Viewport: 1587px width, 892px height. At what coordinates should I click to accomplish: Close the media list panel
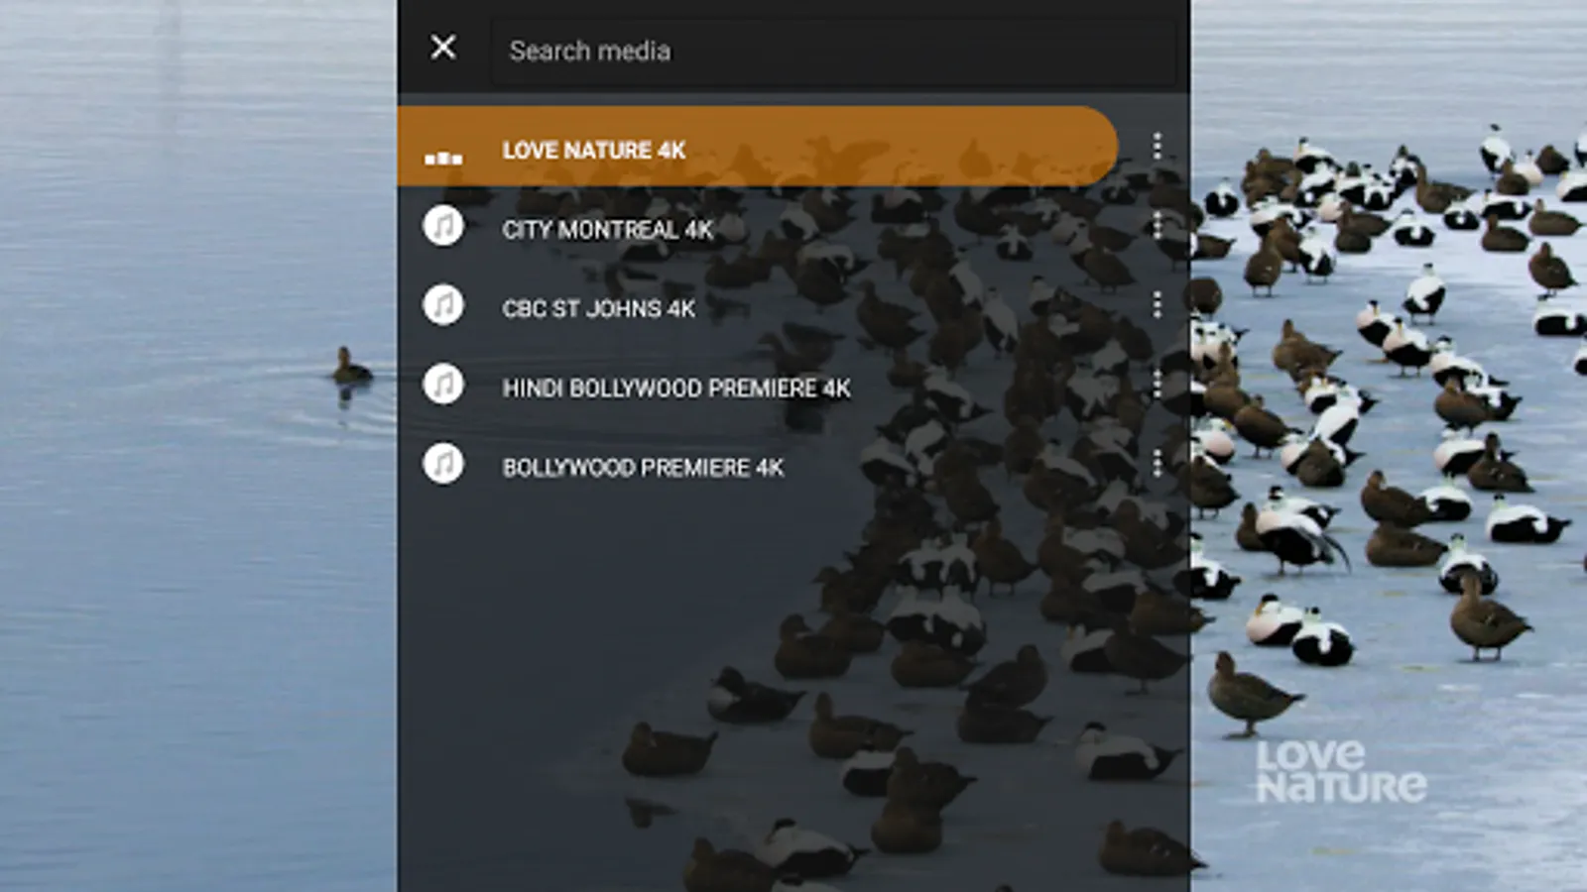pos(443,47)
